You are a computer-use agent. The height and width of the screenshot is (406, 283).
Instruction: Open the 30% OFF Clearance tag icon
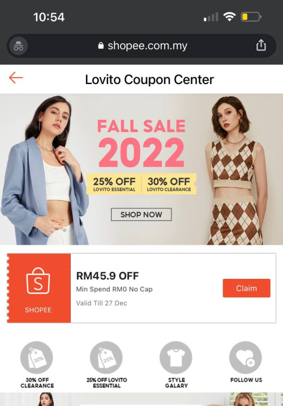click(x=37, y=358)
